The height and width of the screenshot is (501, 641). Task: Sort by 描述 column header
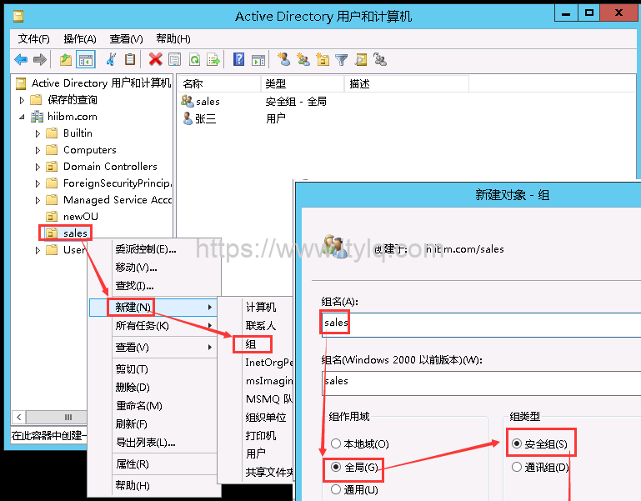tap(407, 84)
